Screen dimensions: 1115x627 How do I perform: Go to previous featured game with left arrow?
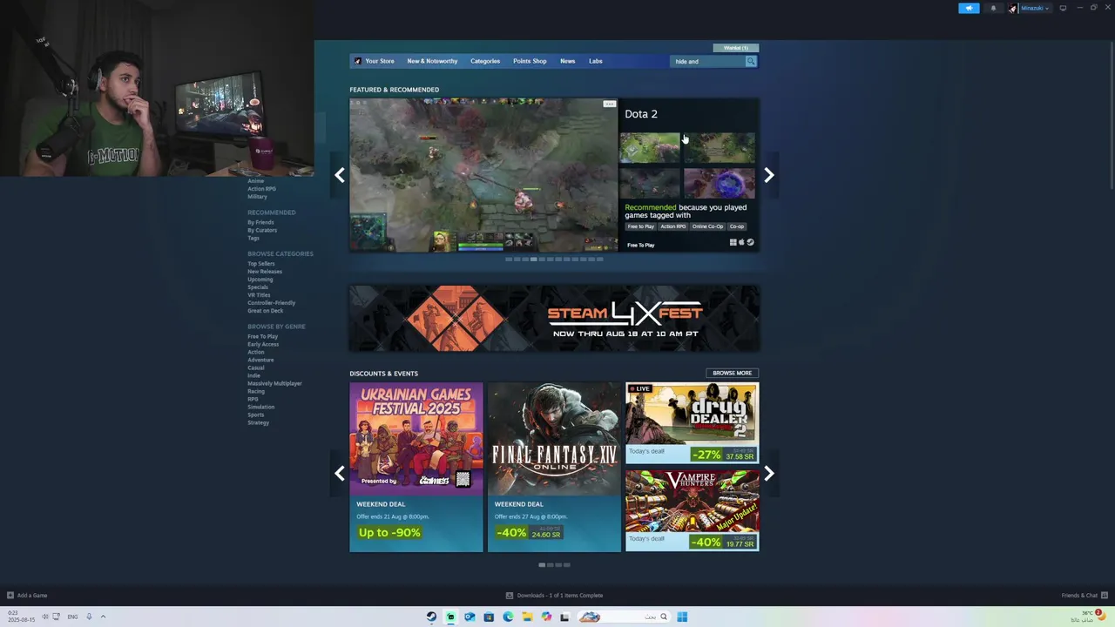click(x=340, y=175)
